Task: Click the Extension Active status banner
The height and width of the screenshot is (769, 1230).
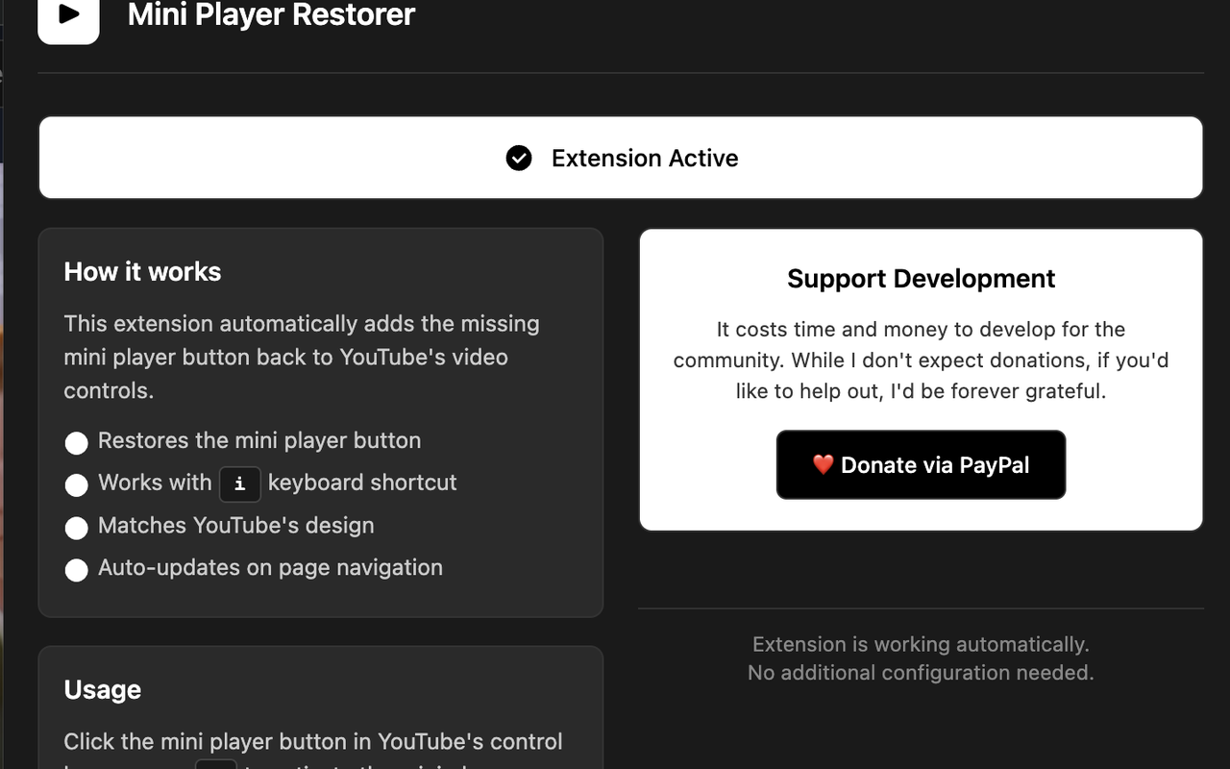Action: [x=621, y=158]
